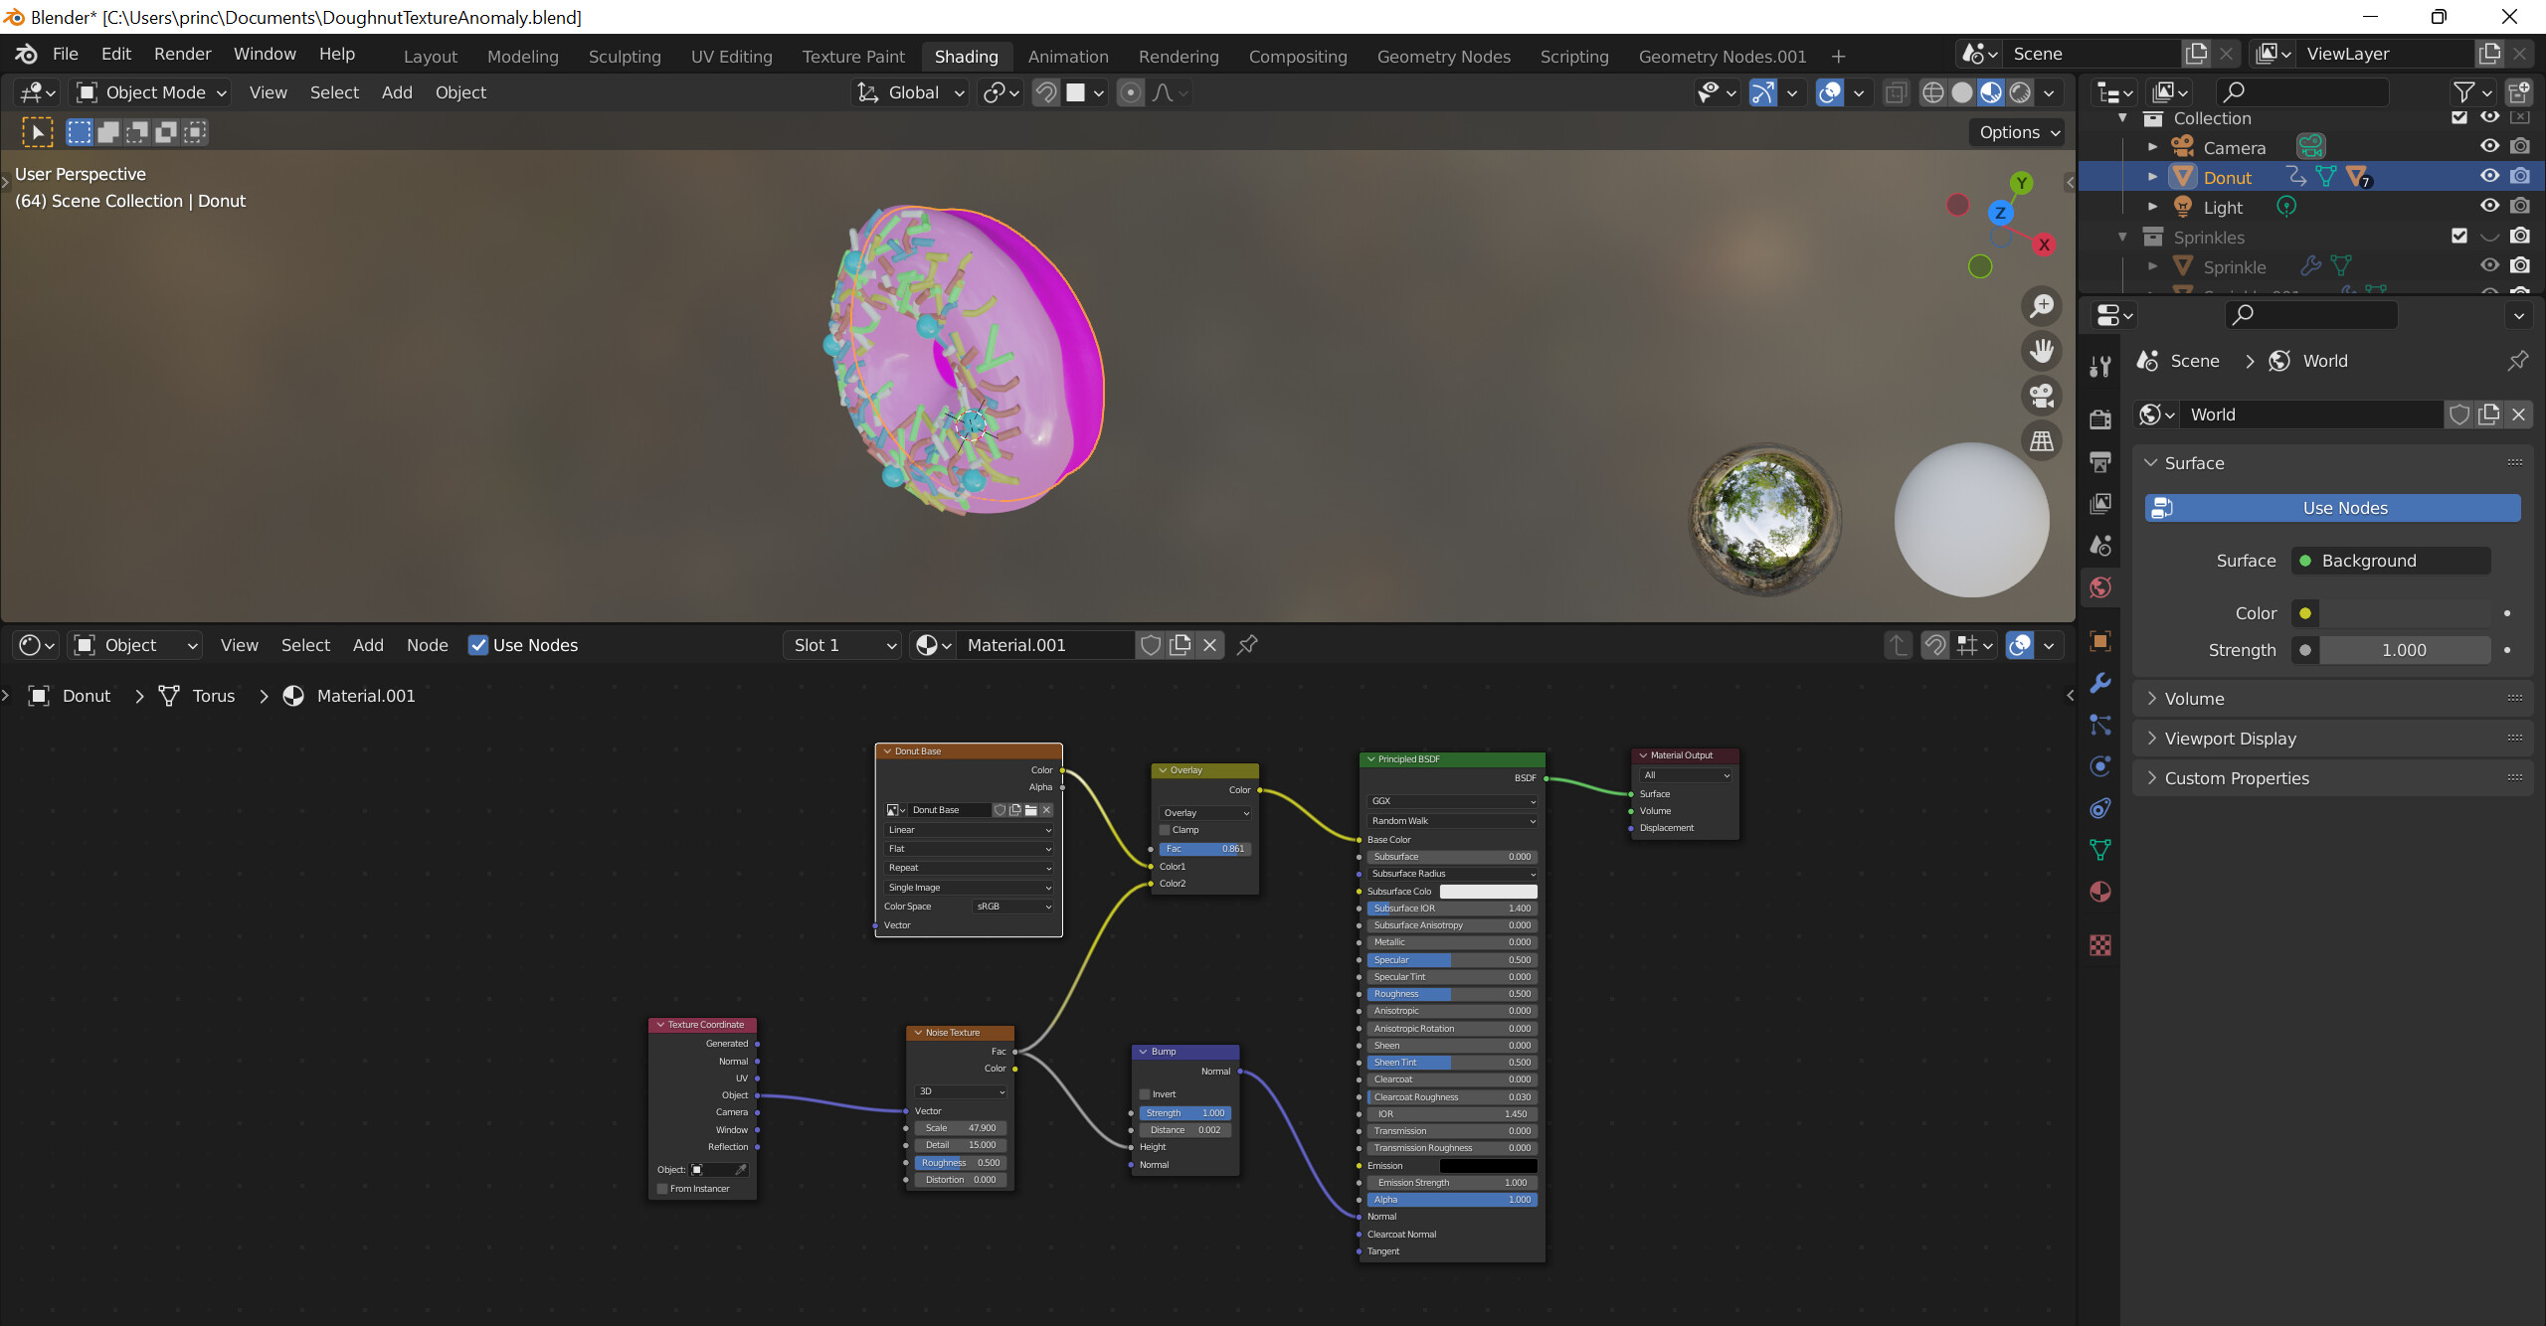Image resolution: width=2546 pixels, height=1326 pixels.
Task: Pin the World properties panel
Action: pos(2517,361)
